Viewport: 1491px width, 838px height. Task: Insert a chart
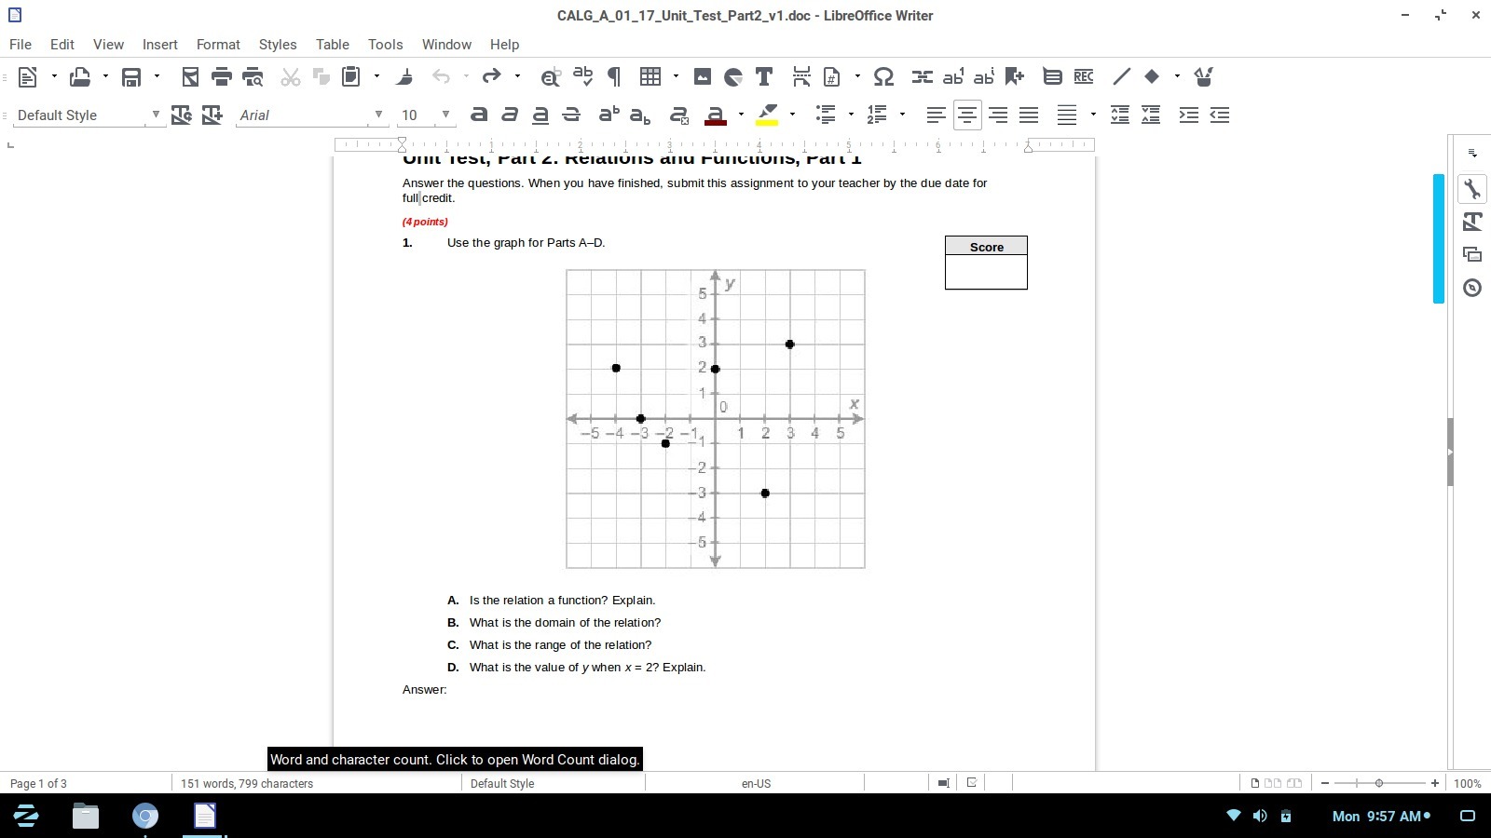point(733,77)
